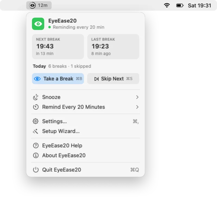Click the ⌘Q shortcut label
Viewport: 217px width, 204px height.
[x=135, y=170]
